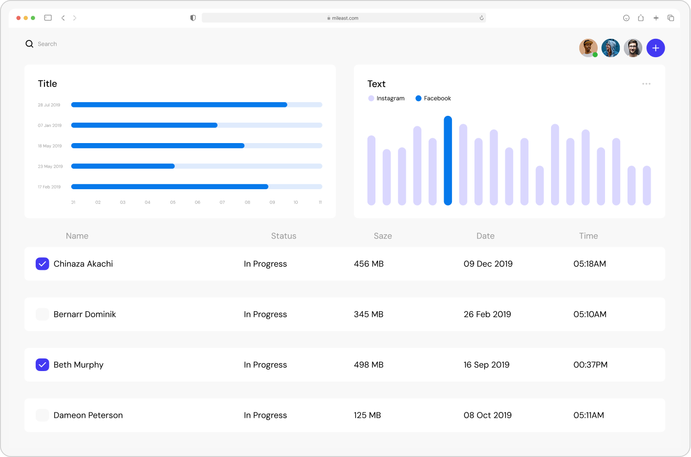
Task: Click the blue plus button in the top bar
Action: click(x=656, y=48)
